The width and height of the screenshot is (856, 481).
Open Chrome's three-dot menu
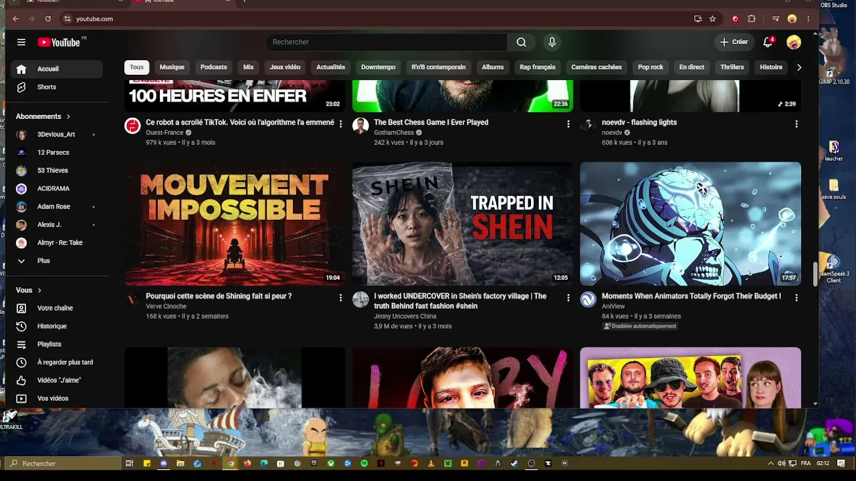pyautogui.click(x=809, y=19)
